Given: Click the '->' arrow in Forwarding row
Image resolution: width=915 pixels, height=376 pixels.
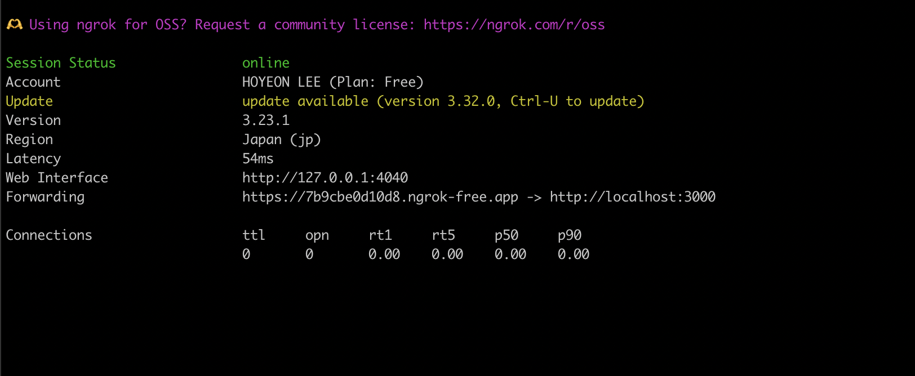Looking at the screenshot, I should pos(535,198).
